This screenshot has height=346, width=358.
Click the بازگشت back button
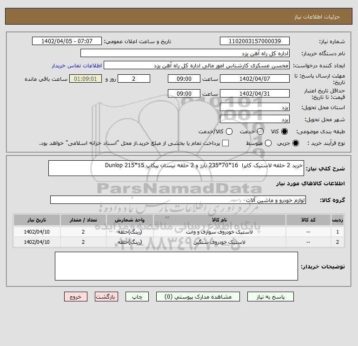106,296
